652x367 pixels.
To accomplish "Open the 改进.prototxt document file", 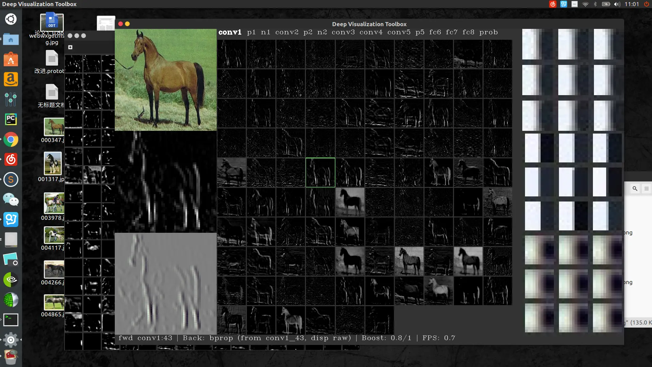I will [x=52, y=59].
